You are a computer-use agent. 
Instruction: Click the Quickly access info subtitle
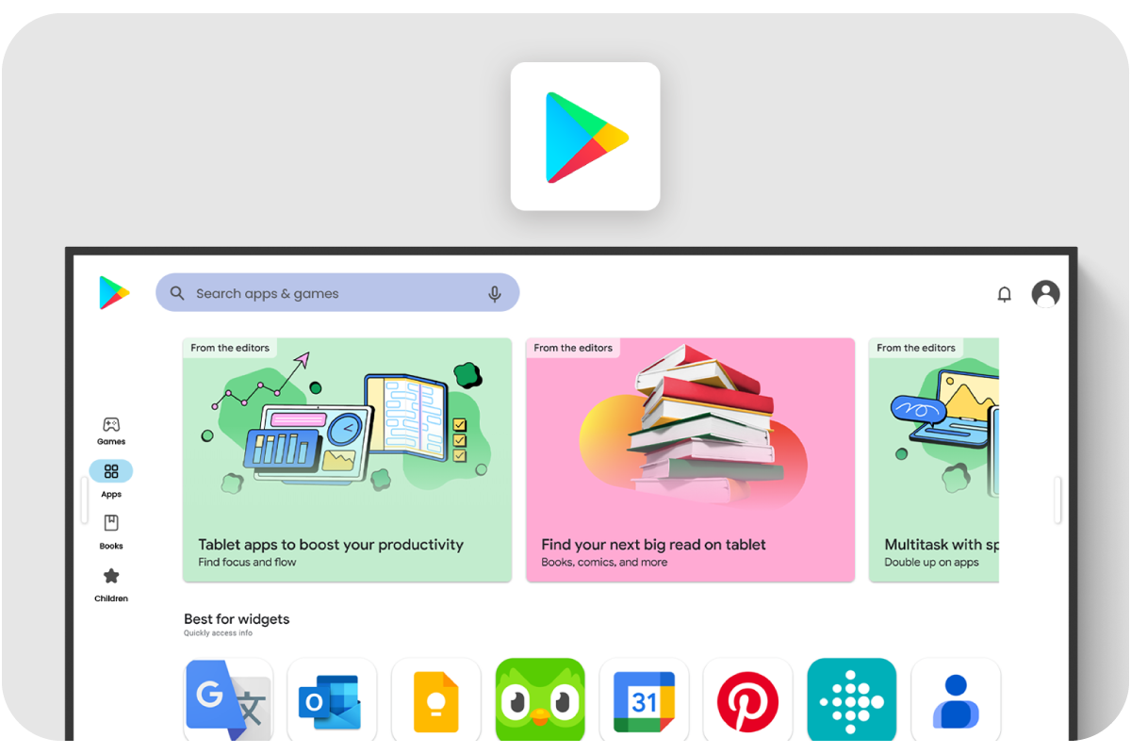click(x=218, y=633)
